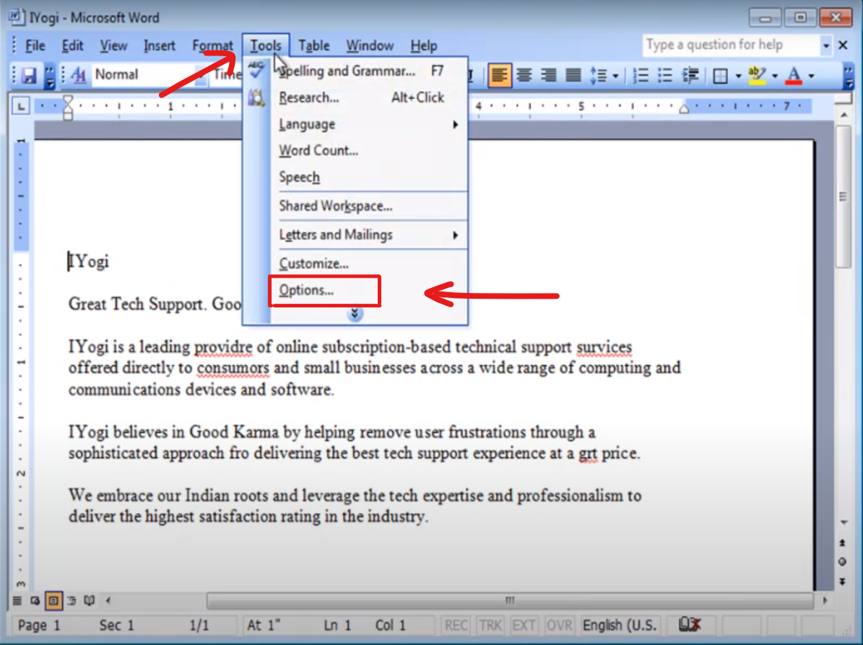Open the Language submenu
Viewport: 863px width, 645px height.
[369, 124]
